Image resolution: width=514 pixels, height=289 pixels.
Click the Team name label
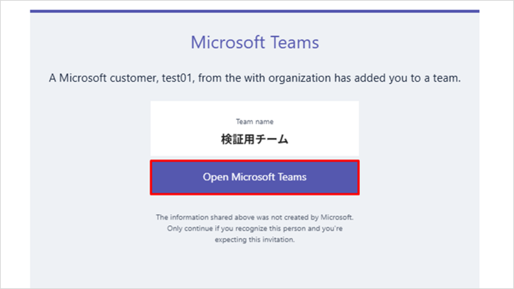click(x=254, y=122)
